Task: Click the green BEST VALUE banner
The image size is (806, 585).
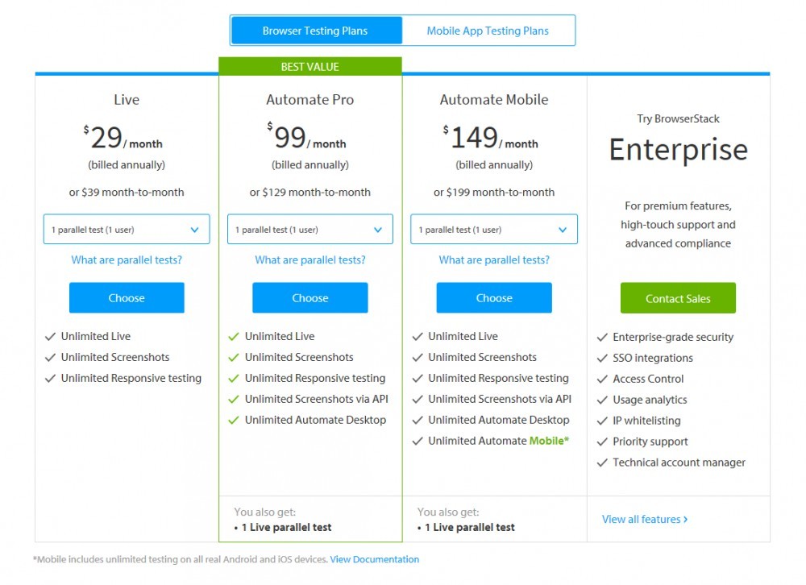Action: click(311, 66)
